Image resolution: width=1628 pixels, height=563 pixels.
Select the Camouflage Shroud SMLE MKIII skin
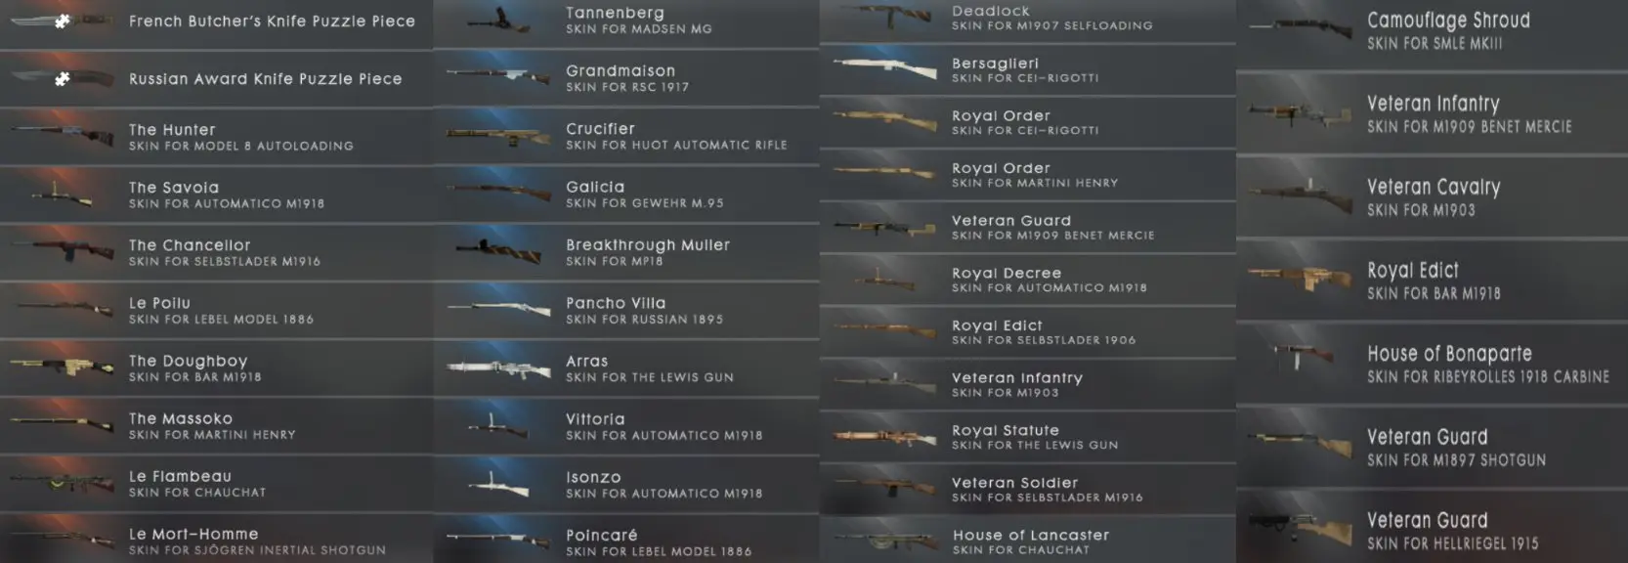pyautogui.click(x=1432, y=32)
